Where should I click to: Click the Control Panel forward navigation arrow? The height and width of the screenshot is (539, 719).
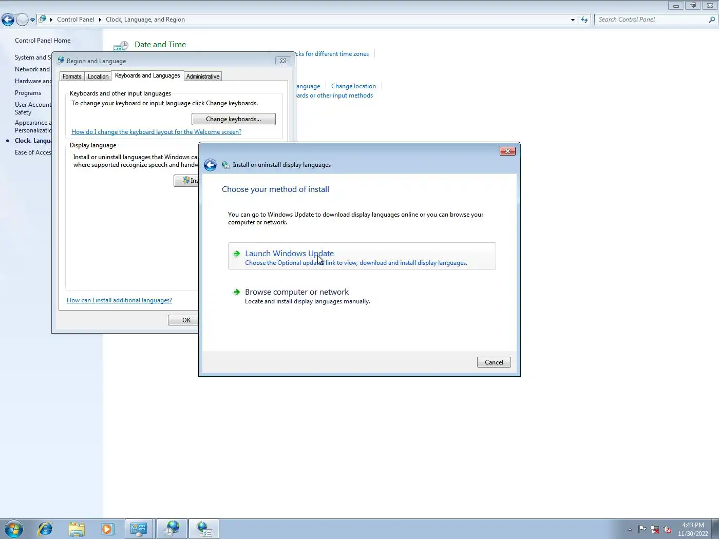22,20
